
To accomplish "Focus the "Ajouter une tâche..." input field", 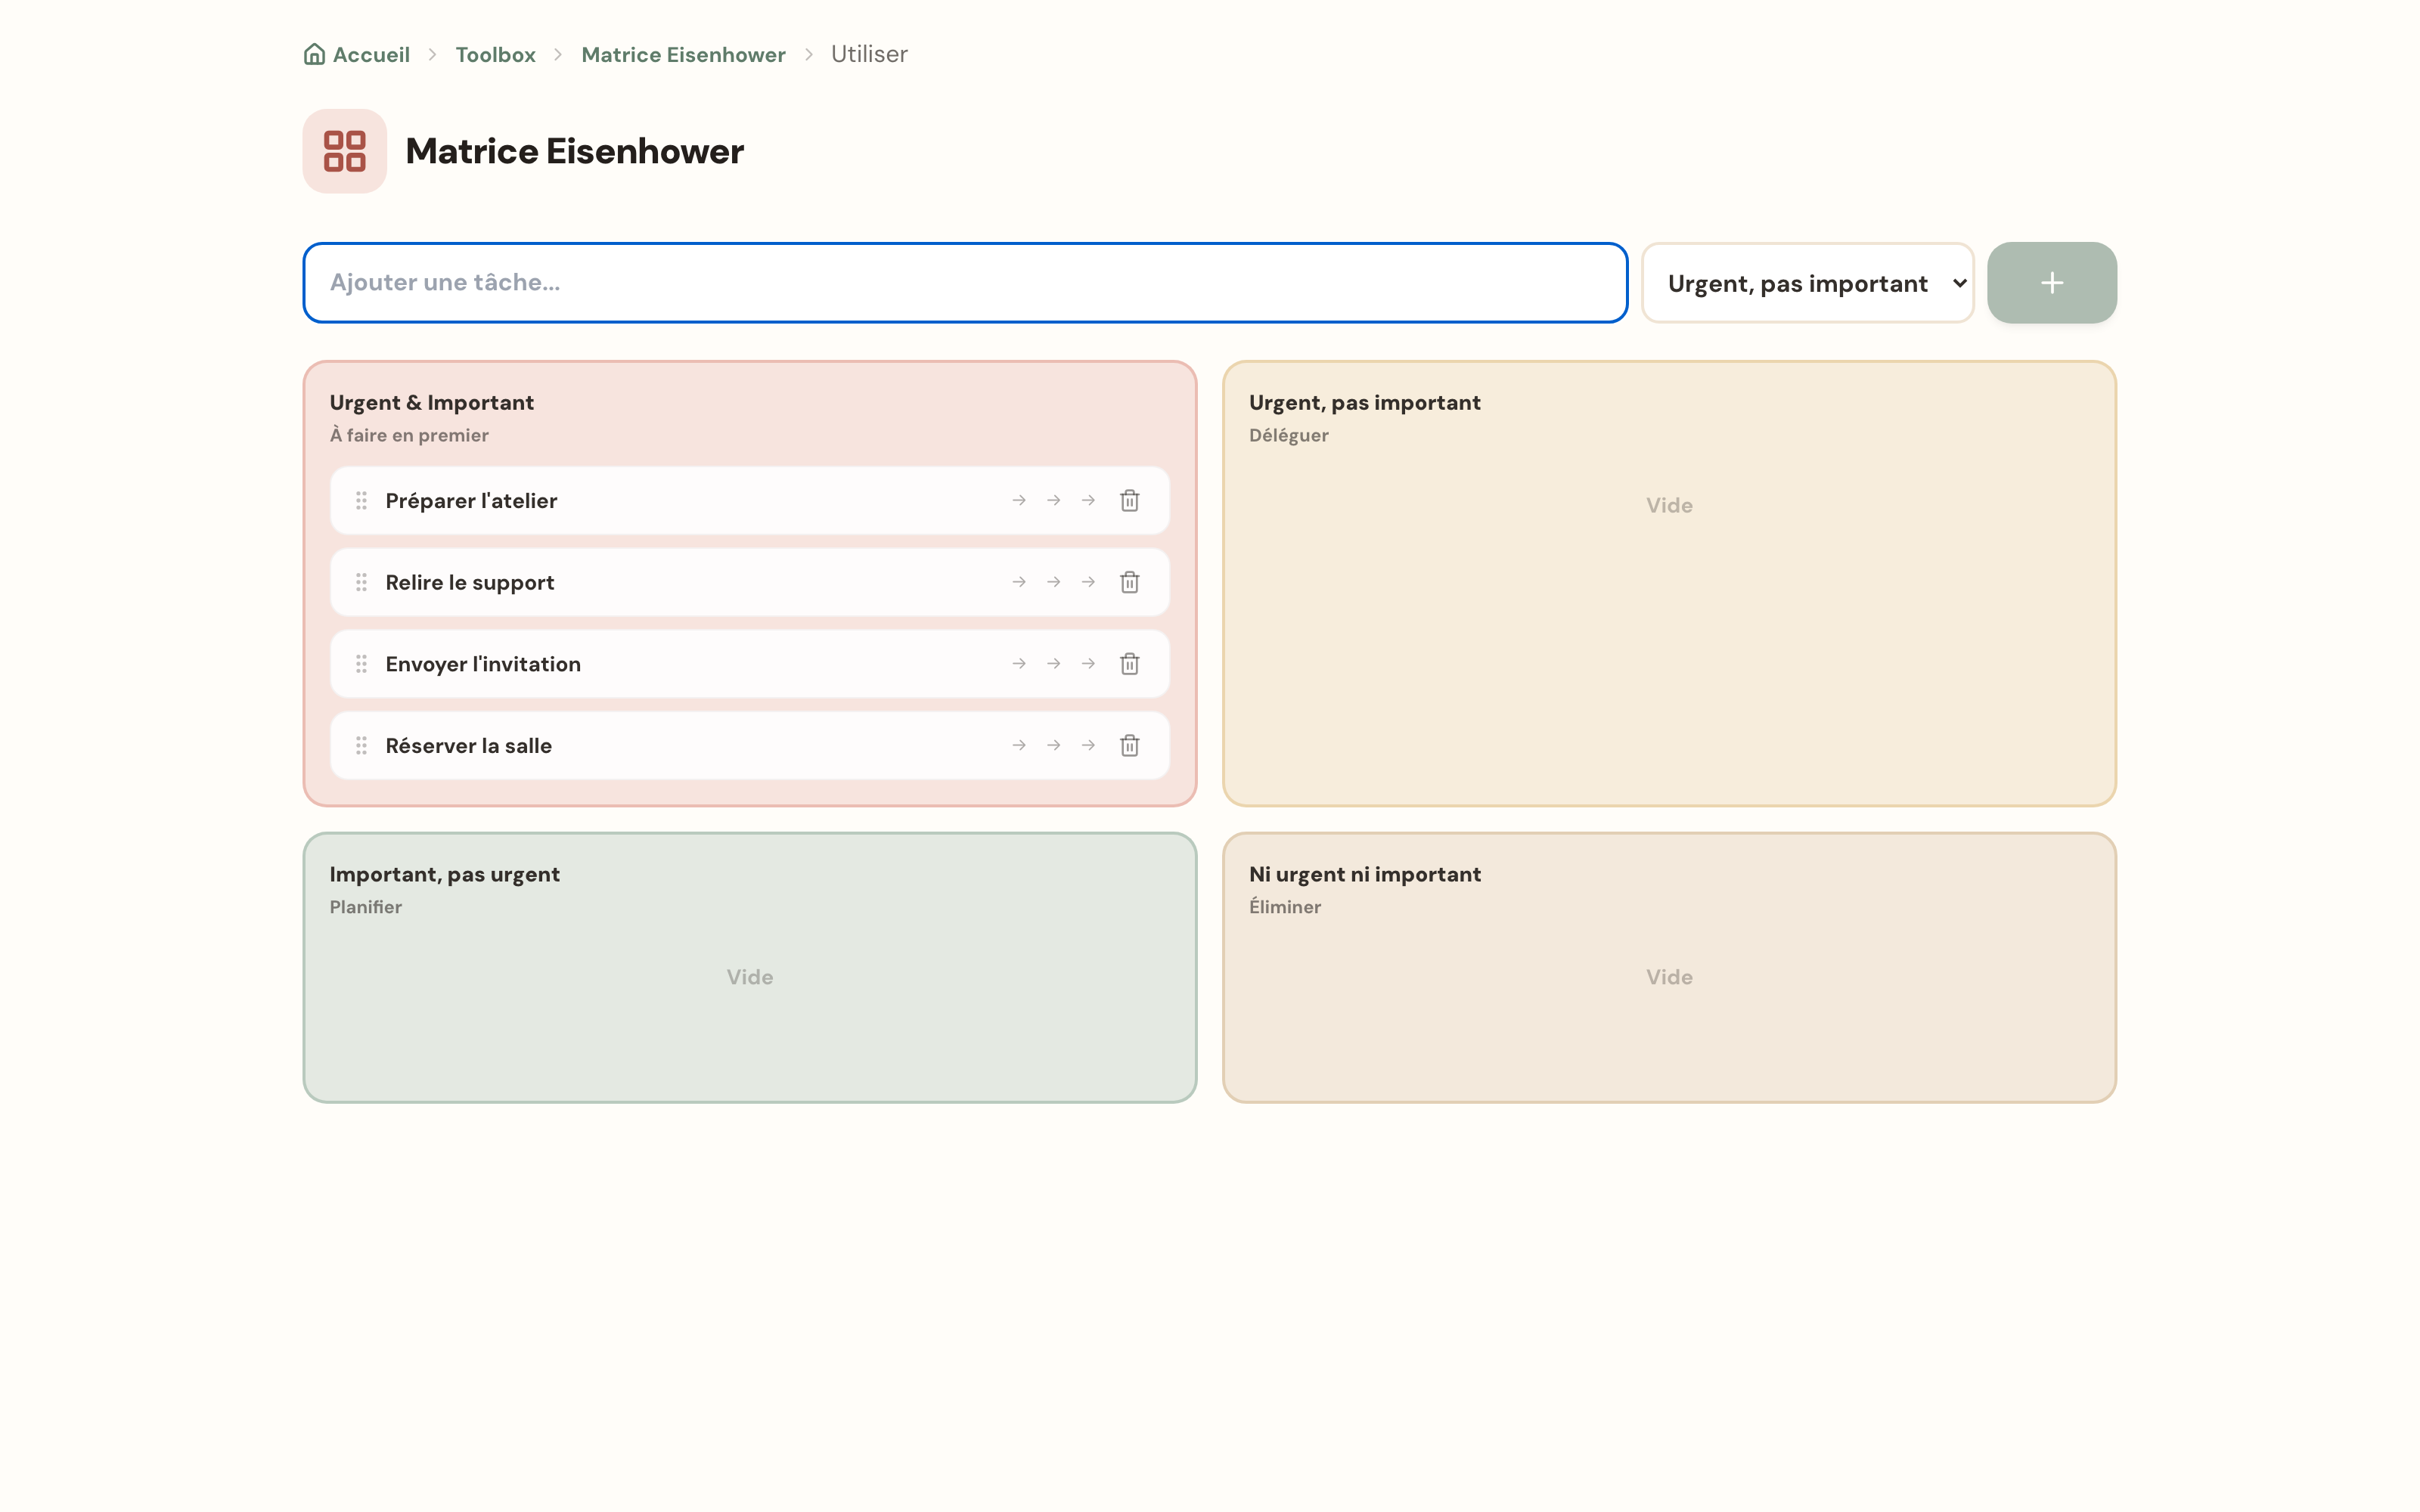I will click(965, 283).
